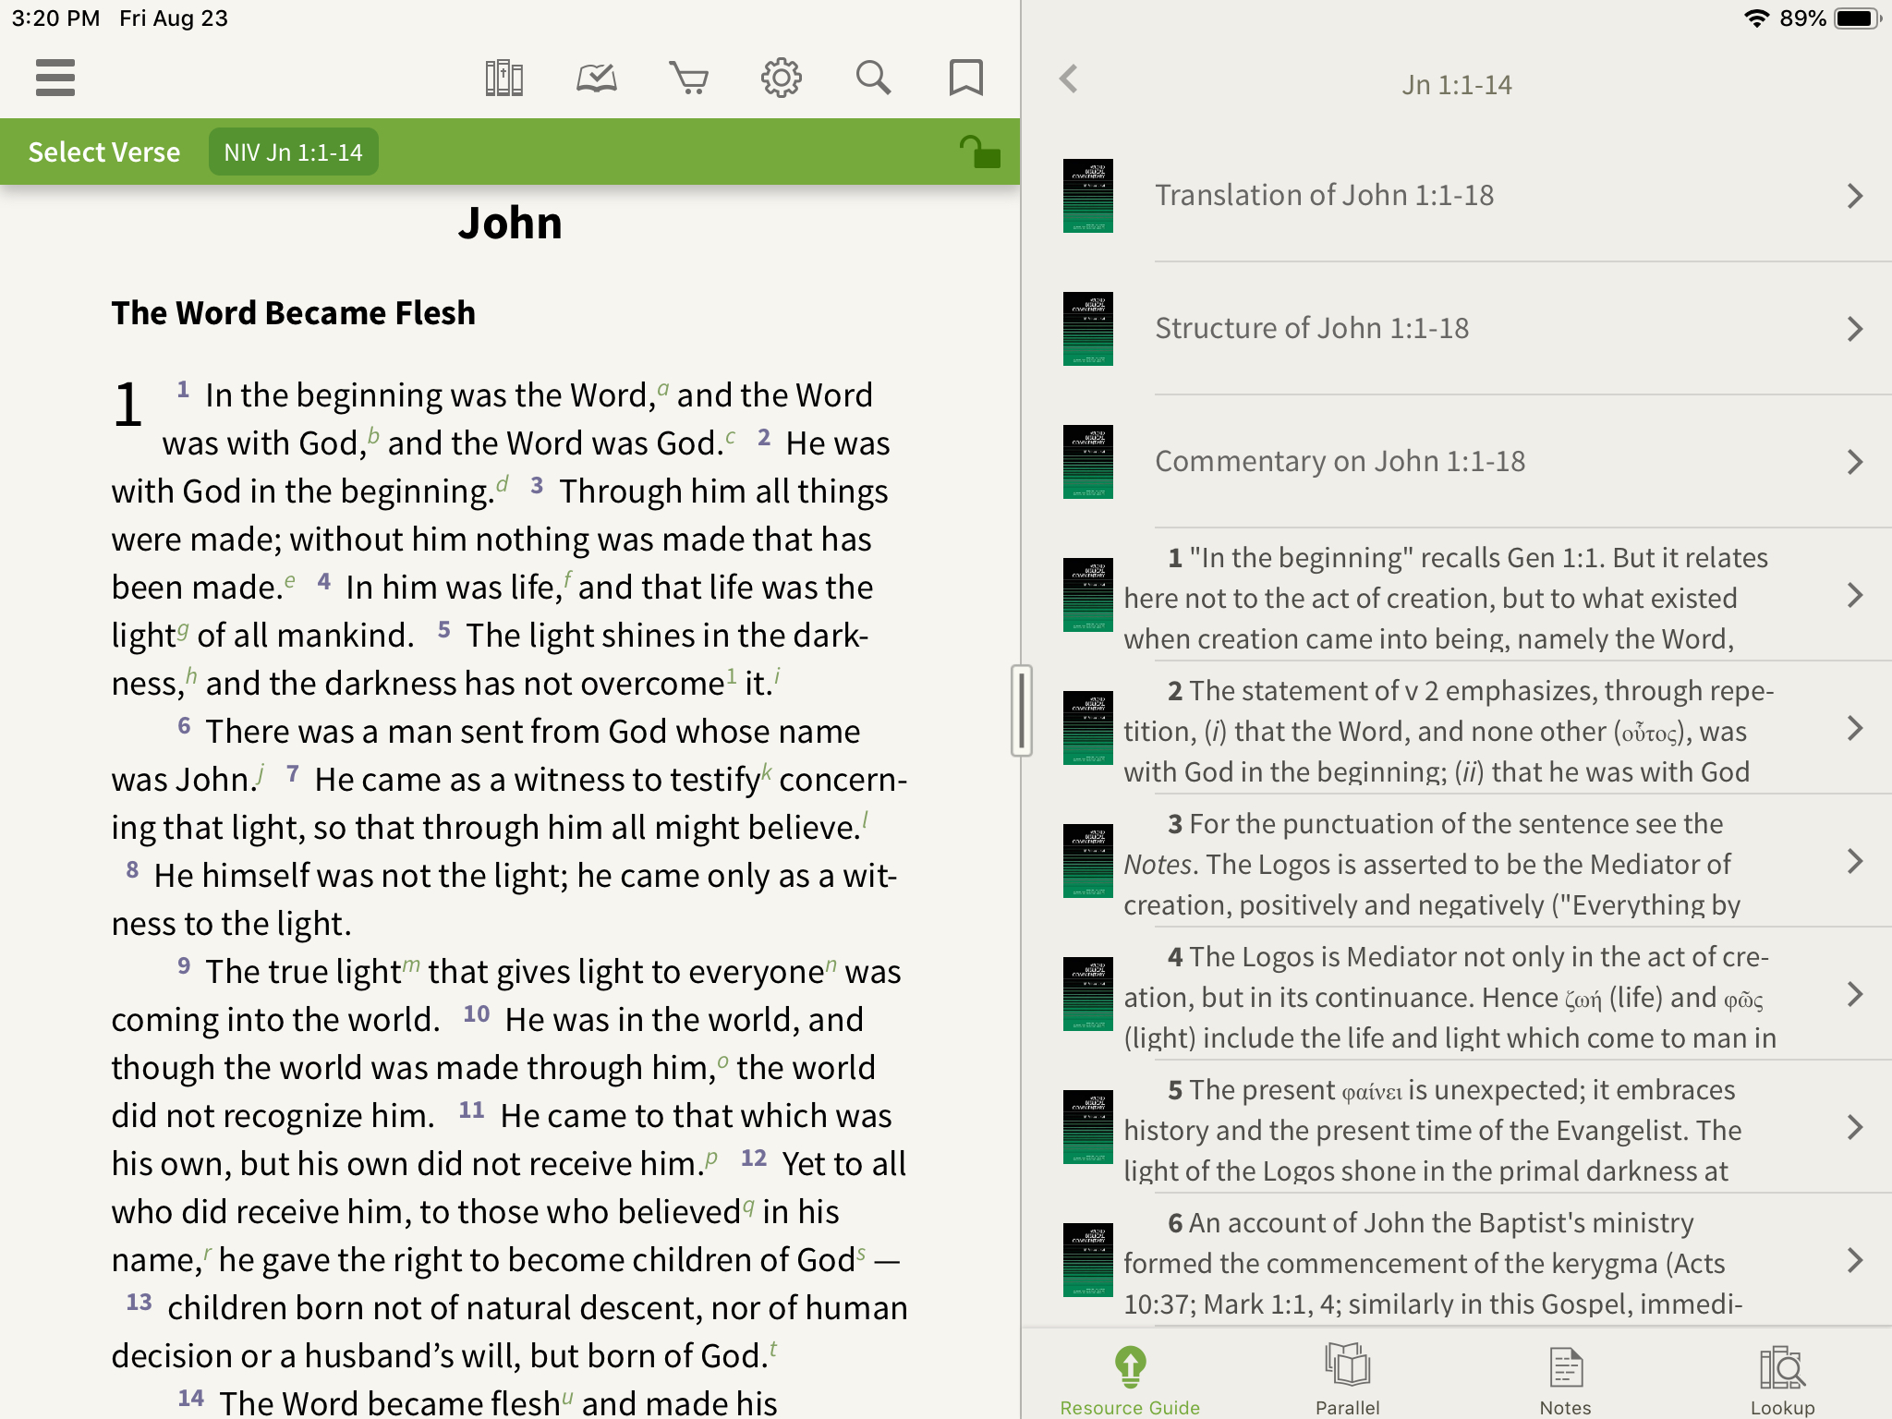Open the hamburger main menu
The height and width of the screenshot is (1419, 1892).
(55, 78)
